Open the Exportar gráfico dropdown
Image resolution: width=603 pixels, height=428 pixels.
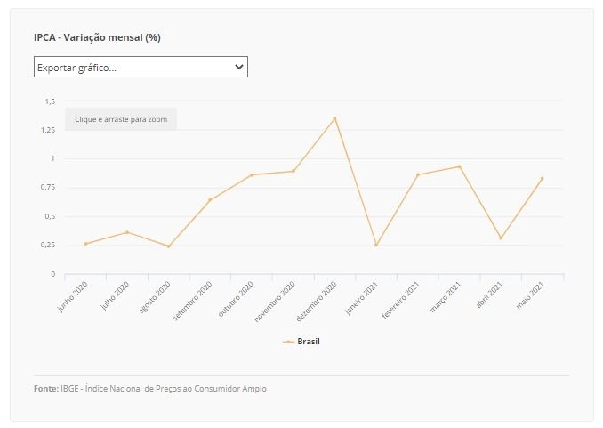click(141, 67)
